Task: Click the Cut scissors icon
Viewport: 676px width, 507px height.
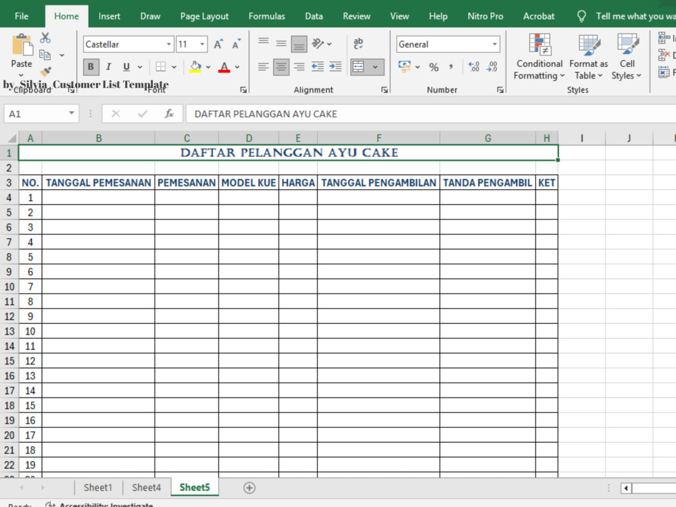Action: coord(45,38)
